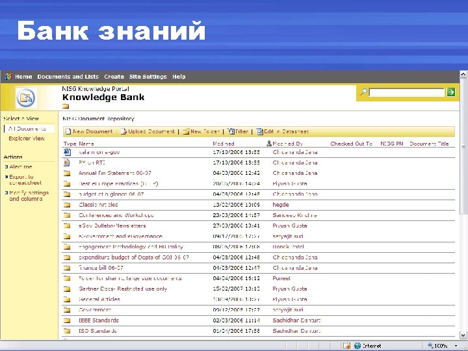The width and height of the screenshot is (468, 351).
Task: Click the vertical scrollbar up arrow
Action: click(463, 74)
